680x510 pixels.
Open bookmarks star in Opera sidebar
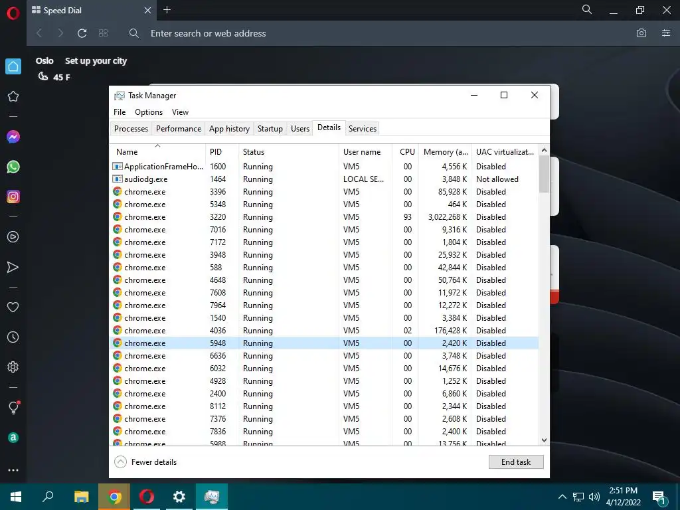[13, 96]
